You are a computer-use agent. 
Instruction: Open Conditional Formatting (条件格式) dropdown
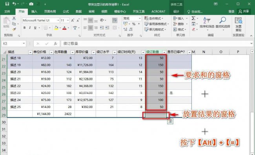[x=154, y=18]
